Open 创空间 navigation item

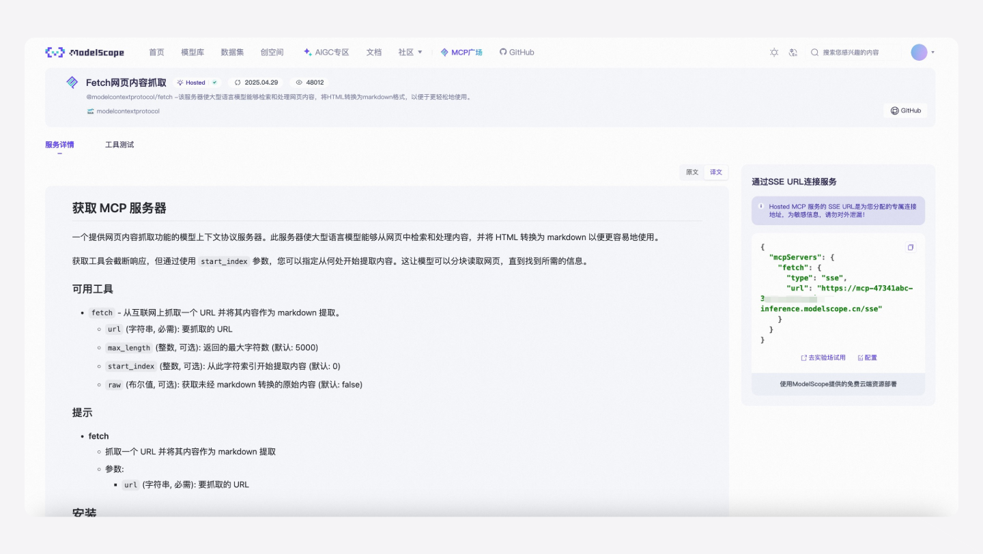[272, 53]
